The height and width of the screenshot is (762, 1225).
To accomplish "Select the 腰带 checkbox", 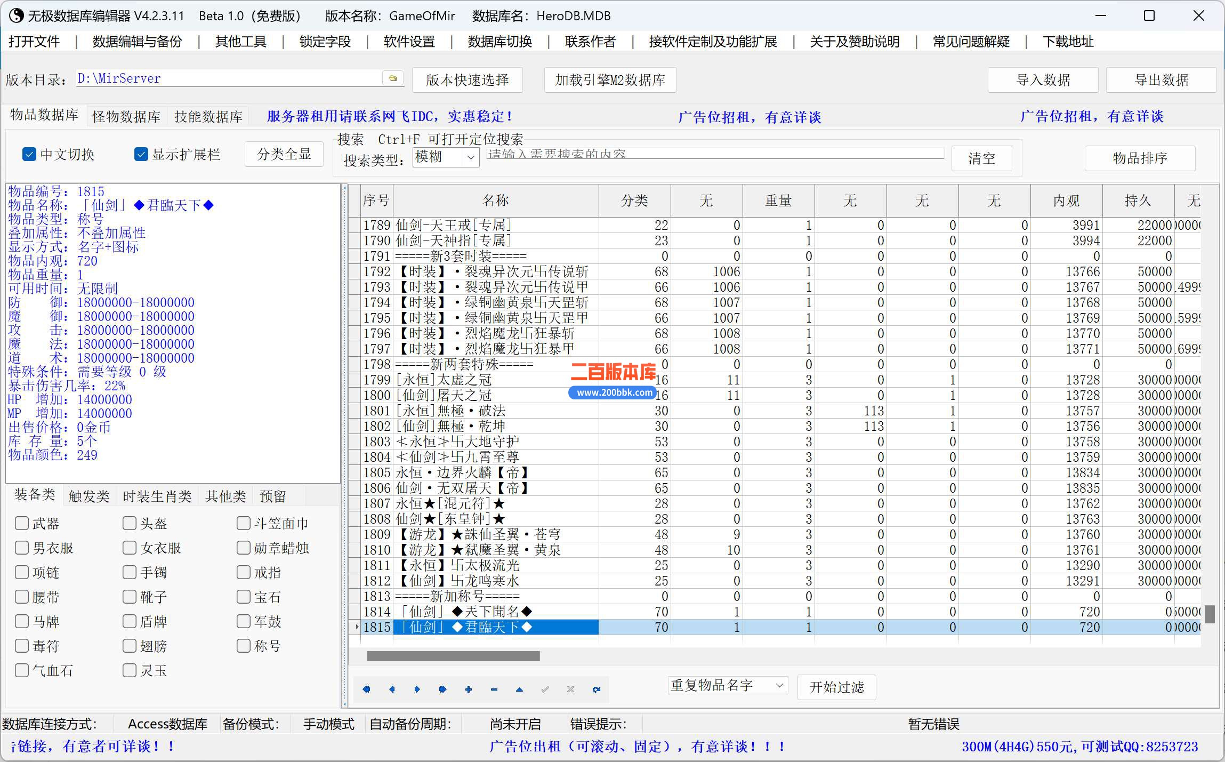I will coord(22,597).
